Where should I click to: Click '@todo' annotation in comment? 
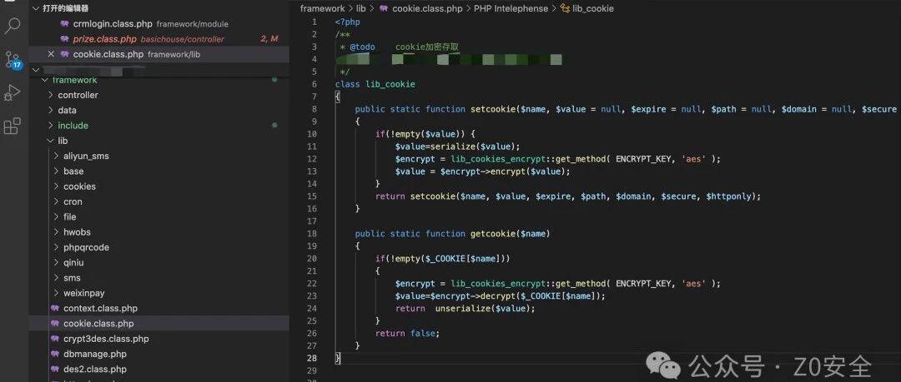point(362,47)
